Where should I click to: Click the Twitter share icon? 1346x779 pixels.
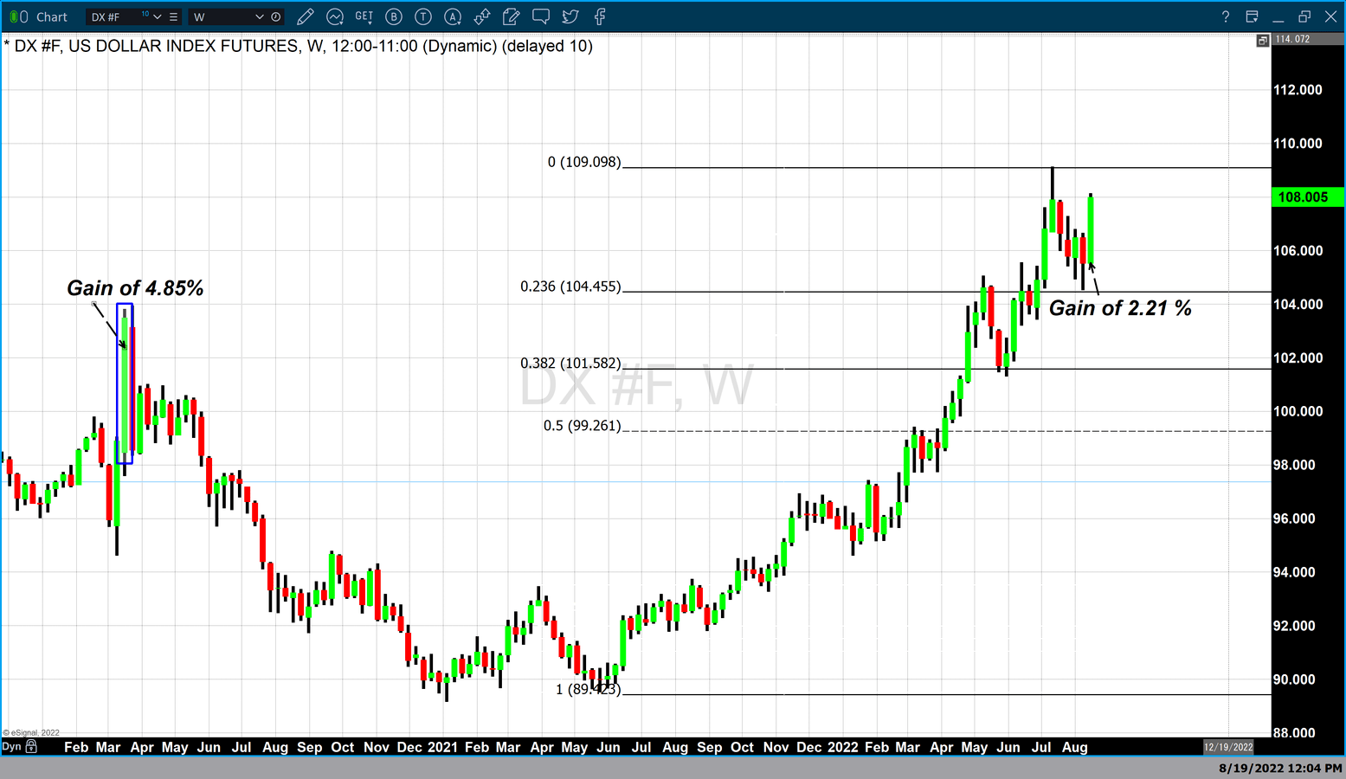tap(570, 16)
